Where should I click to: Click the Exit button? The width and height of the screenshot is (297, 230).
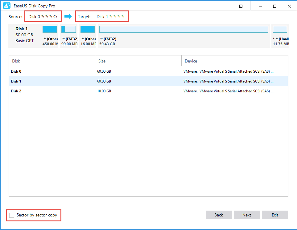pyautogui.click(x=275, y=215)
